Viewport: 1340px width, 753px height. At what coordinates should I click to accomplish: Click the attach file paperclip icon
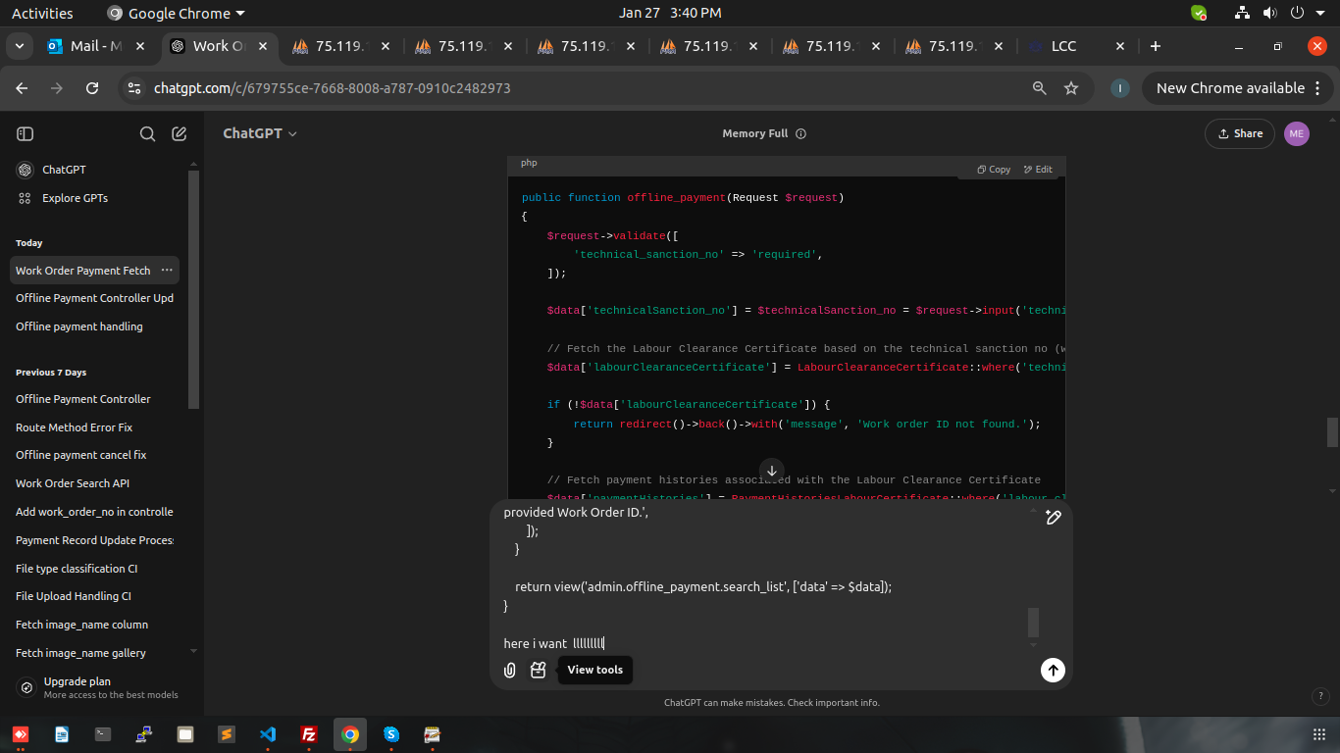point(510,671)
